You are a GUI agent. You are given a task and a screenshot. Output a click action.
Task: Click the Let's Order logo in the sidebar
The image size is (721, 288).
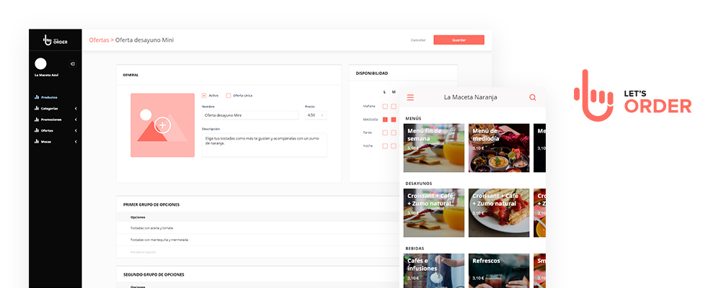[56, 40]
